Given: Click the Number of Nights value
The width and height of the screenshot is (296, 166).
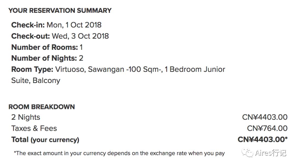Looking at the screenshot, I should click(81, 58).
